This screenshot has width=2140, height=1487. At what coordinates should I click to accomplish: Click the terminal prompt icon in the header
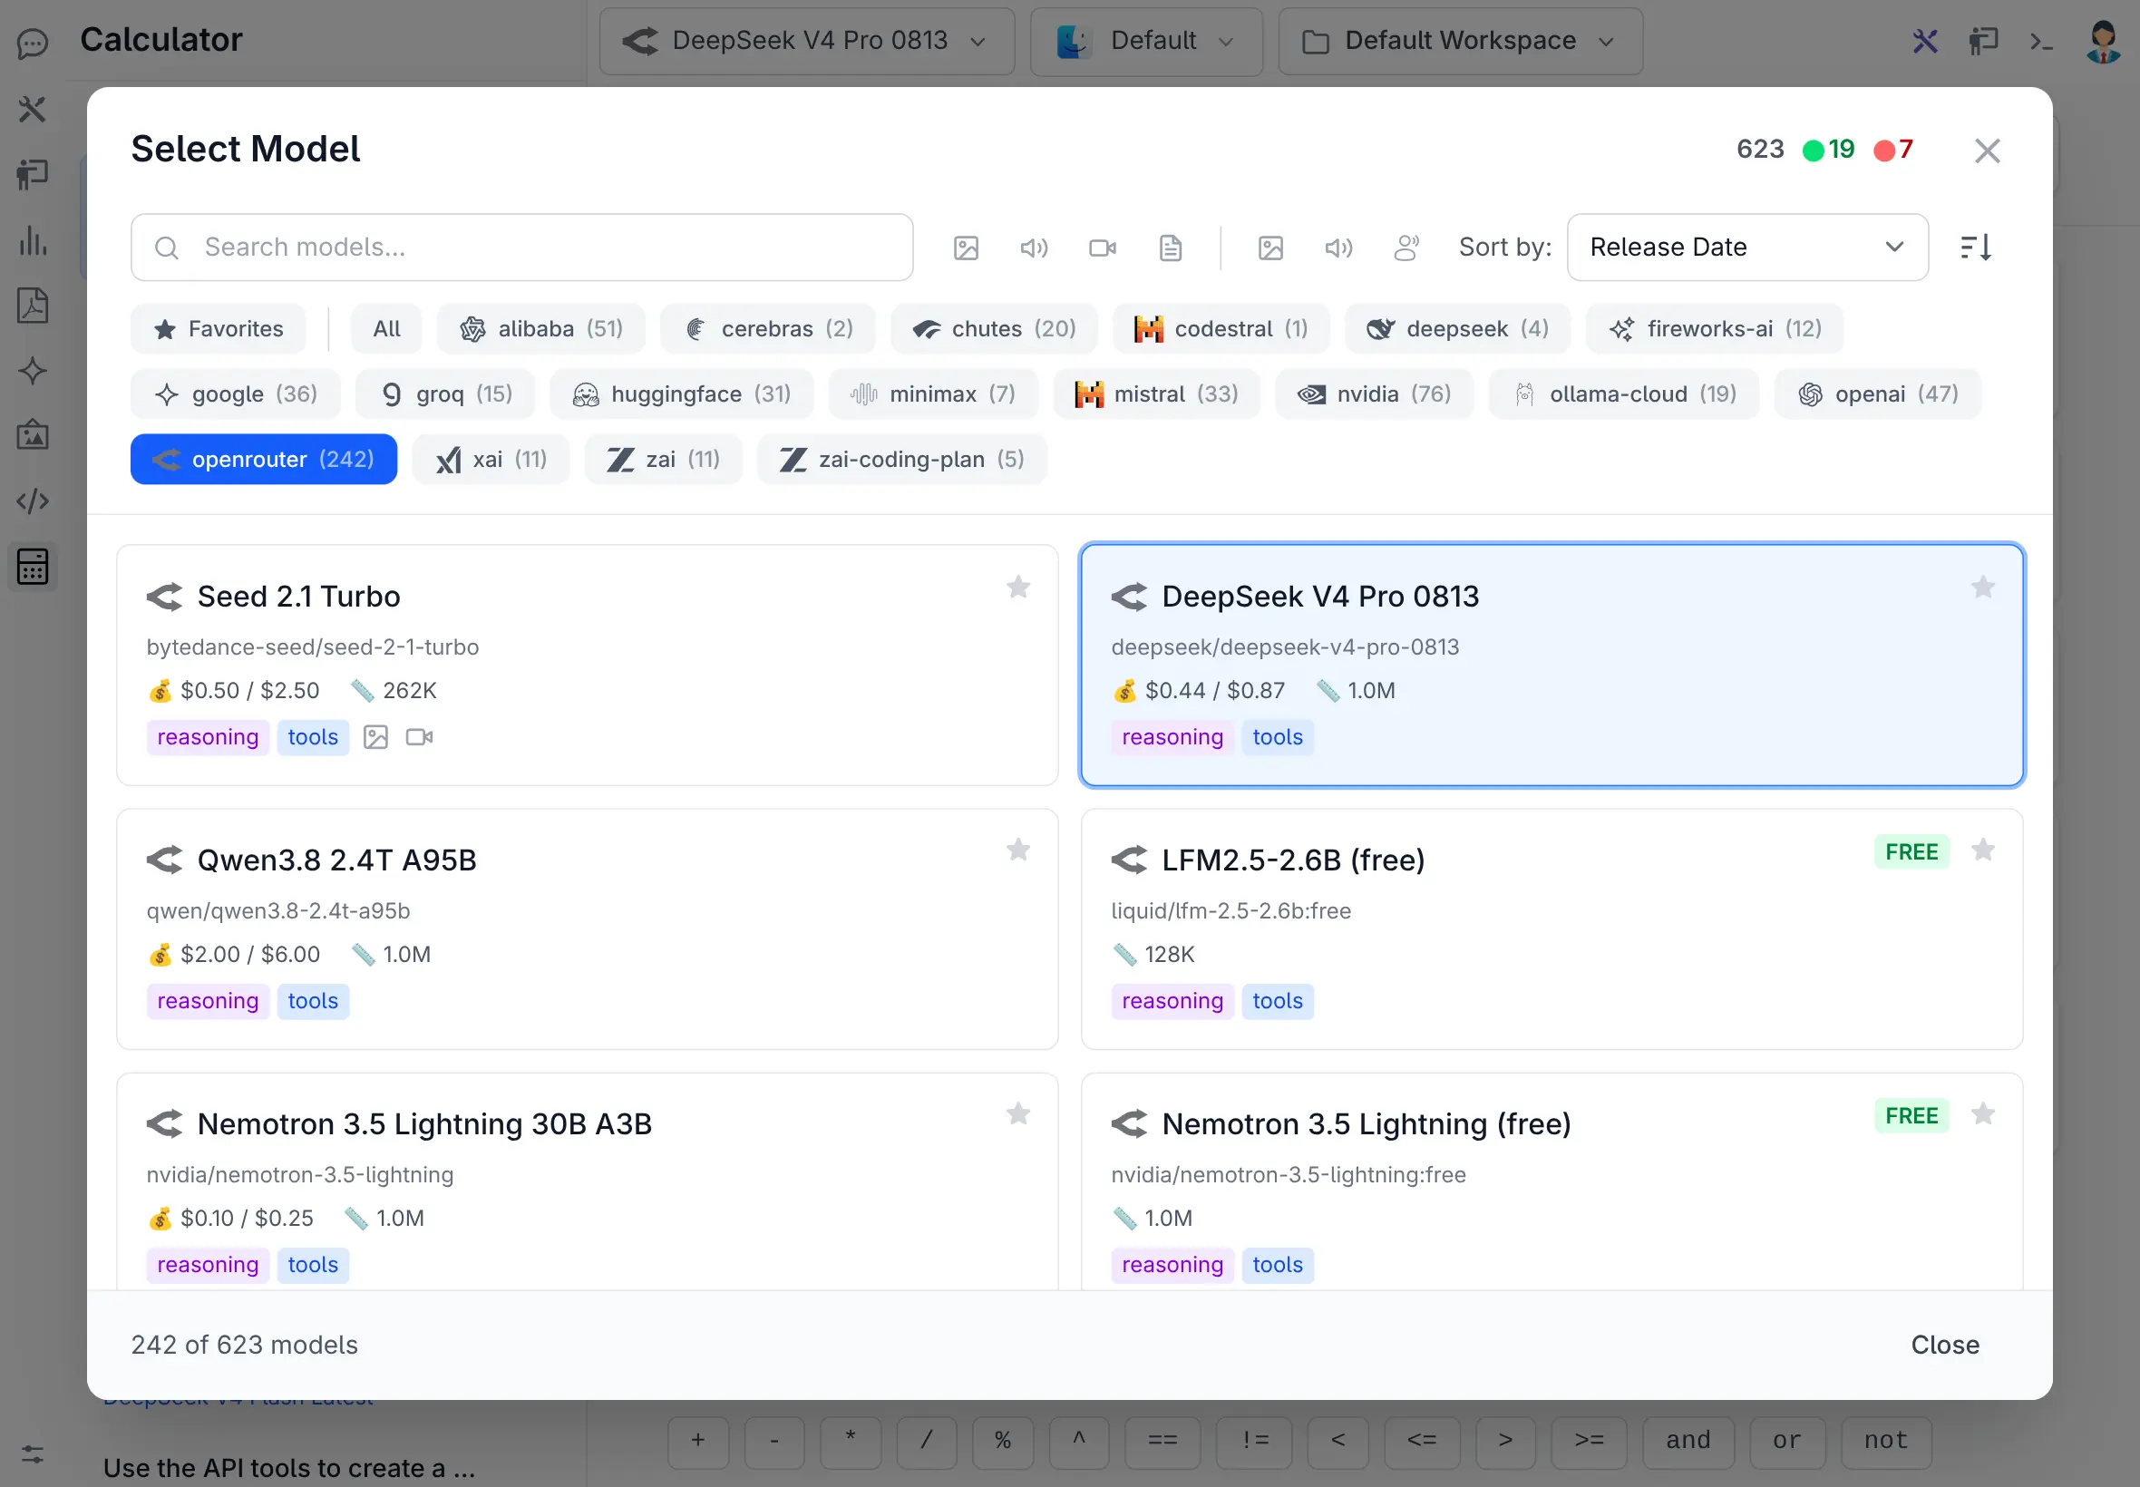point(2041,41)
